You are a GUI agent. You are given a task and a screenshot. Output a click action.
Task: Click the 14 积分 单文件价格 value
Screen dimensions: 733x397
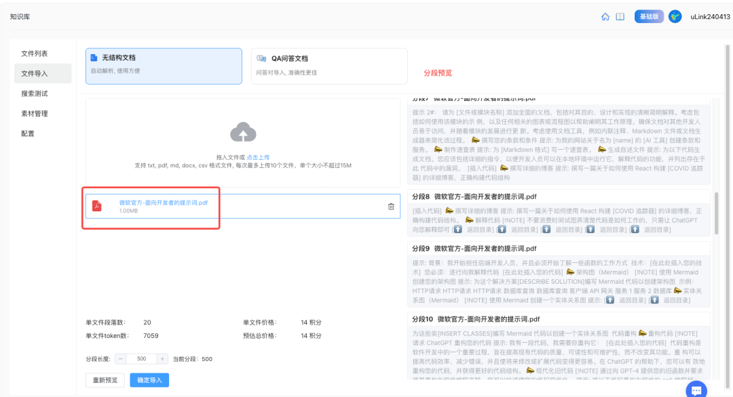point(311,322)
